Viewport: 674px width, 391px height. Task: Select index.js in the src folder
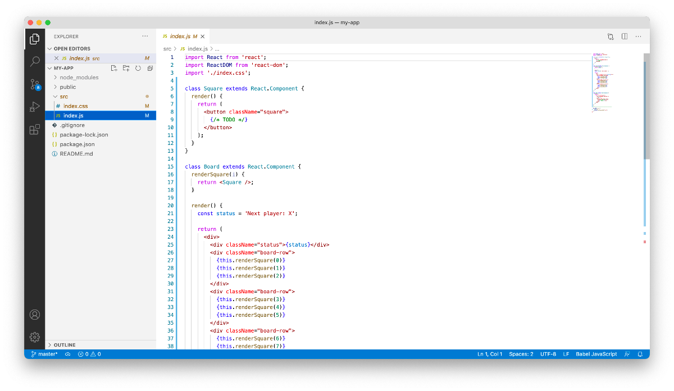point(101,116)
